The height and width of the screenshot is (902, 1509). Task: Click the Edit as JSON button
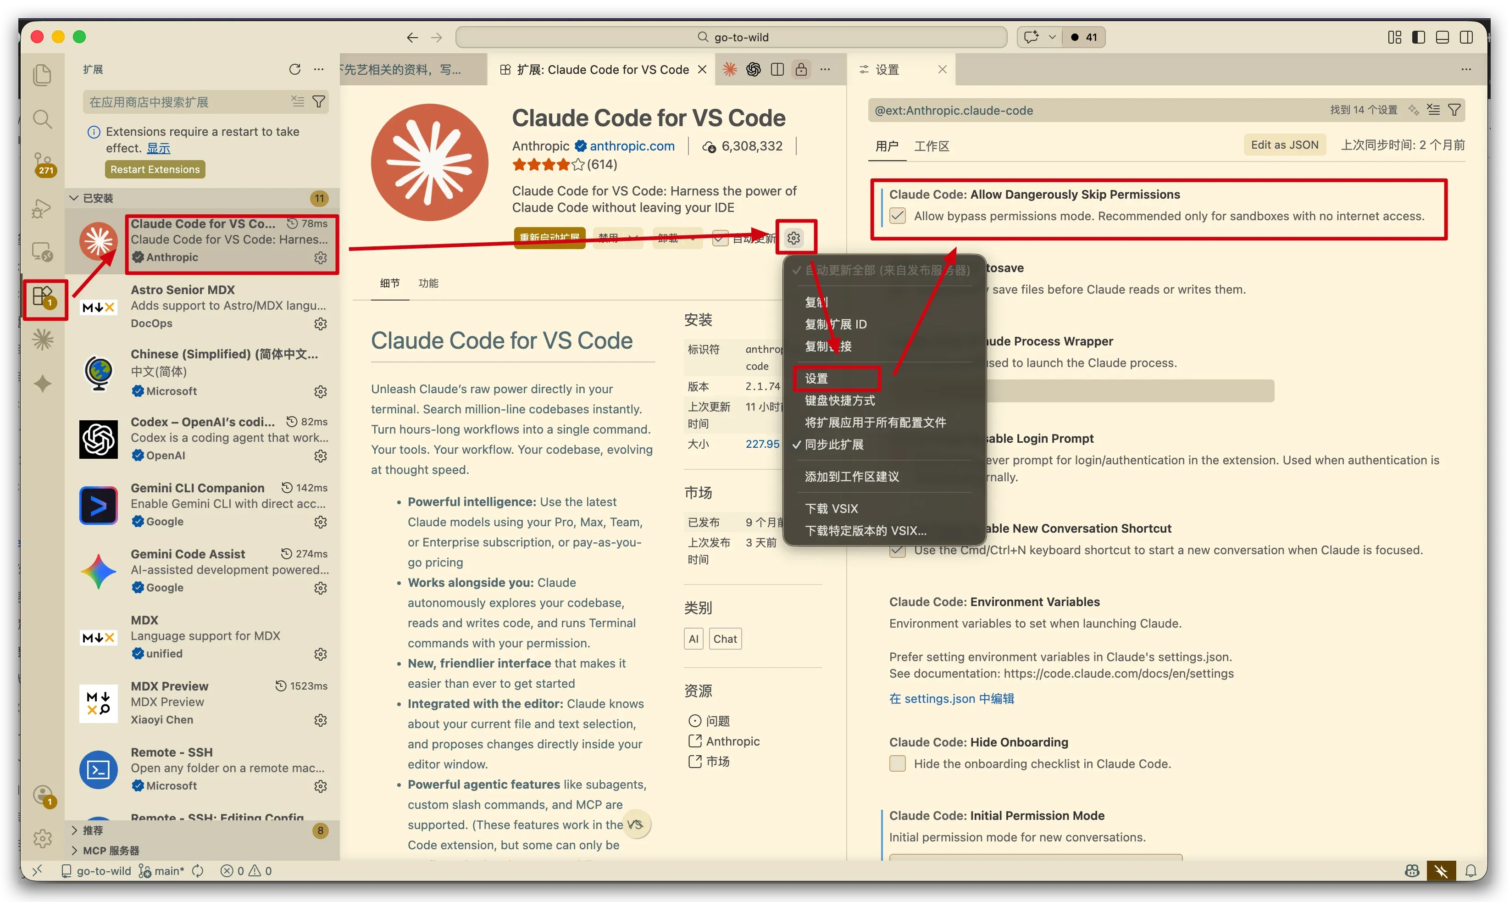(x=1284, y=145)
